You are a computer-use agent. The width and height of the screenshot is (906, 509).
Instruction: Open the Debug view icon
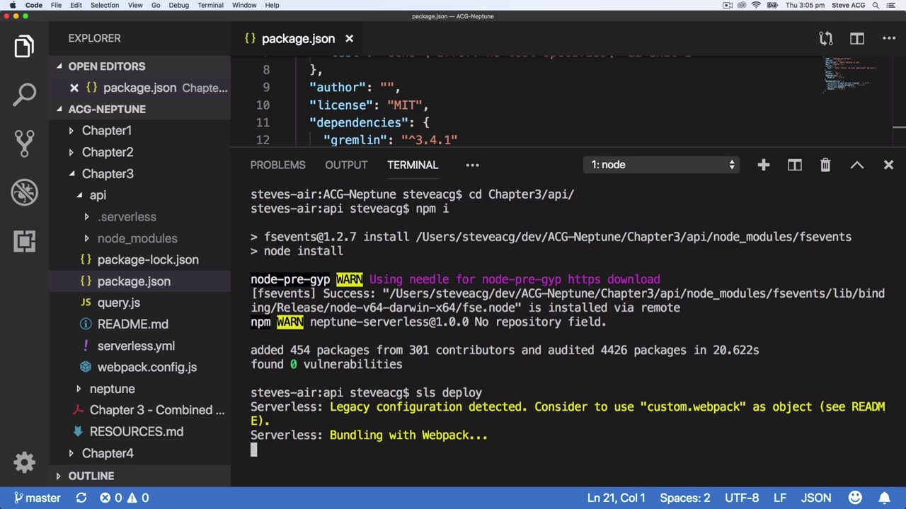pyautogui.click(x=24, y=192)
